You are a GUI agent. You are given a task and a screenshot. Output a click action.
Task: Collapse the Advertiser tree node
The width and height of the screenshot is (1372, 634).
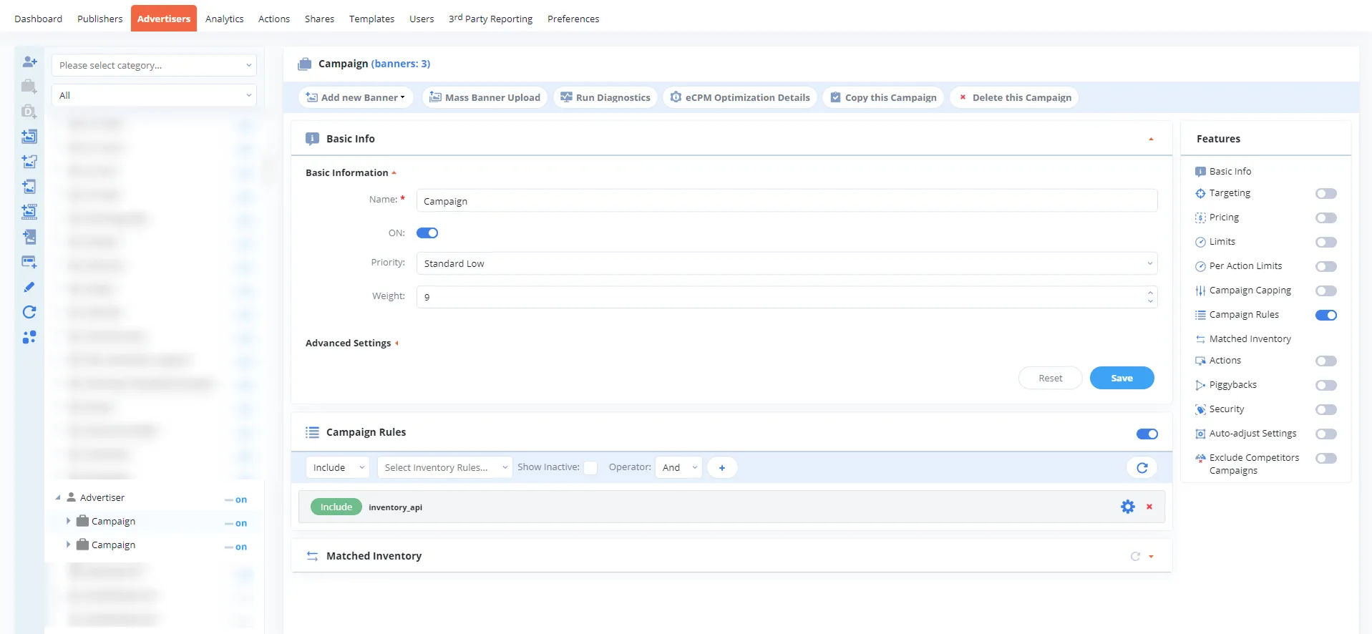(x=58, y=497)
